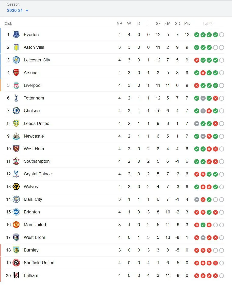232x285 pixels.
Task: Click Leicester City's red loss indicator
Action: coord(196,60)
